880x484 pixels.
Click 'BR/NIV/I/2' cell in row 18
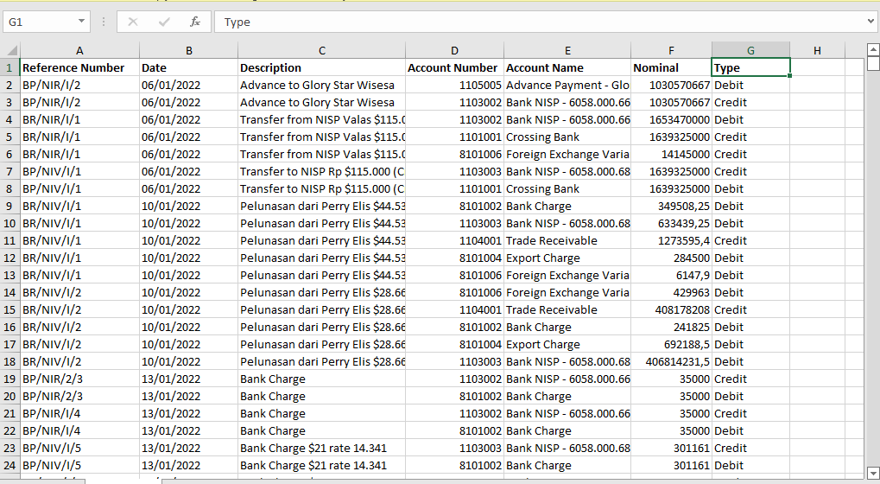pyautogui.click(x=79, y=362)
